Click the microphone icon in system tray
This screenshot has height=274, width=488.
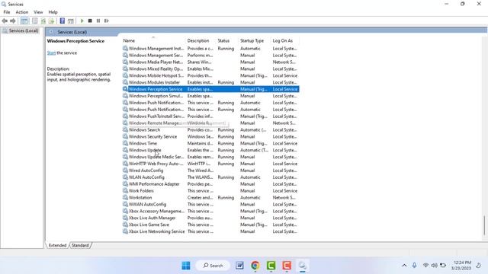pos(414,266)
